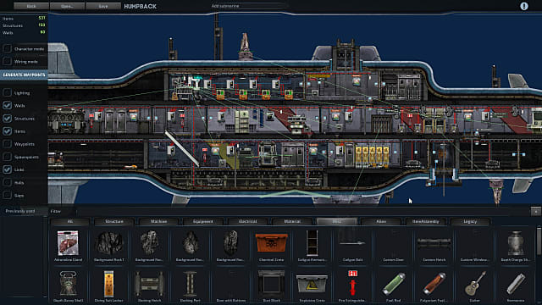Open the ItemAssembly category tab
542x305 pixels.
pyautogui.click(x=425, y=221)
